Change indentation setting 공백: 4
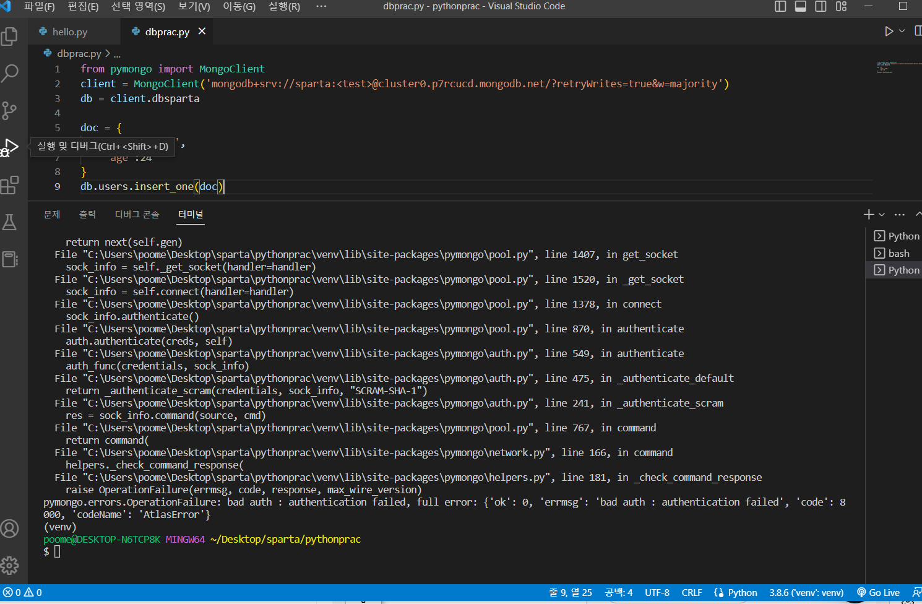This screenshot has height=604, width=922. coord(618,592)
